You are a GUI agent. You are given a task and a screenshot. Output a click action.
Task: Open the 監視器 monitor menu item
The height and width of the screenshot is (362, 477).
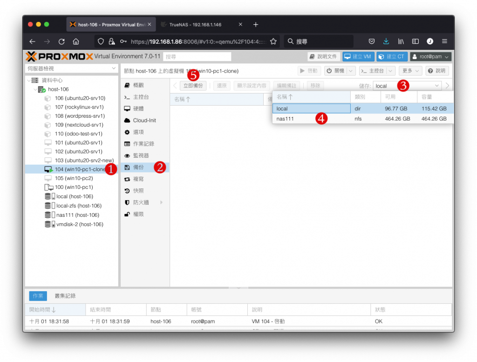(145, 155)
